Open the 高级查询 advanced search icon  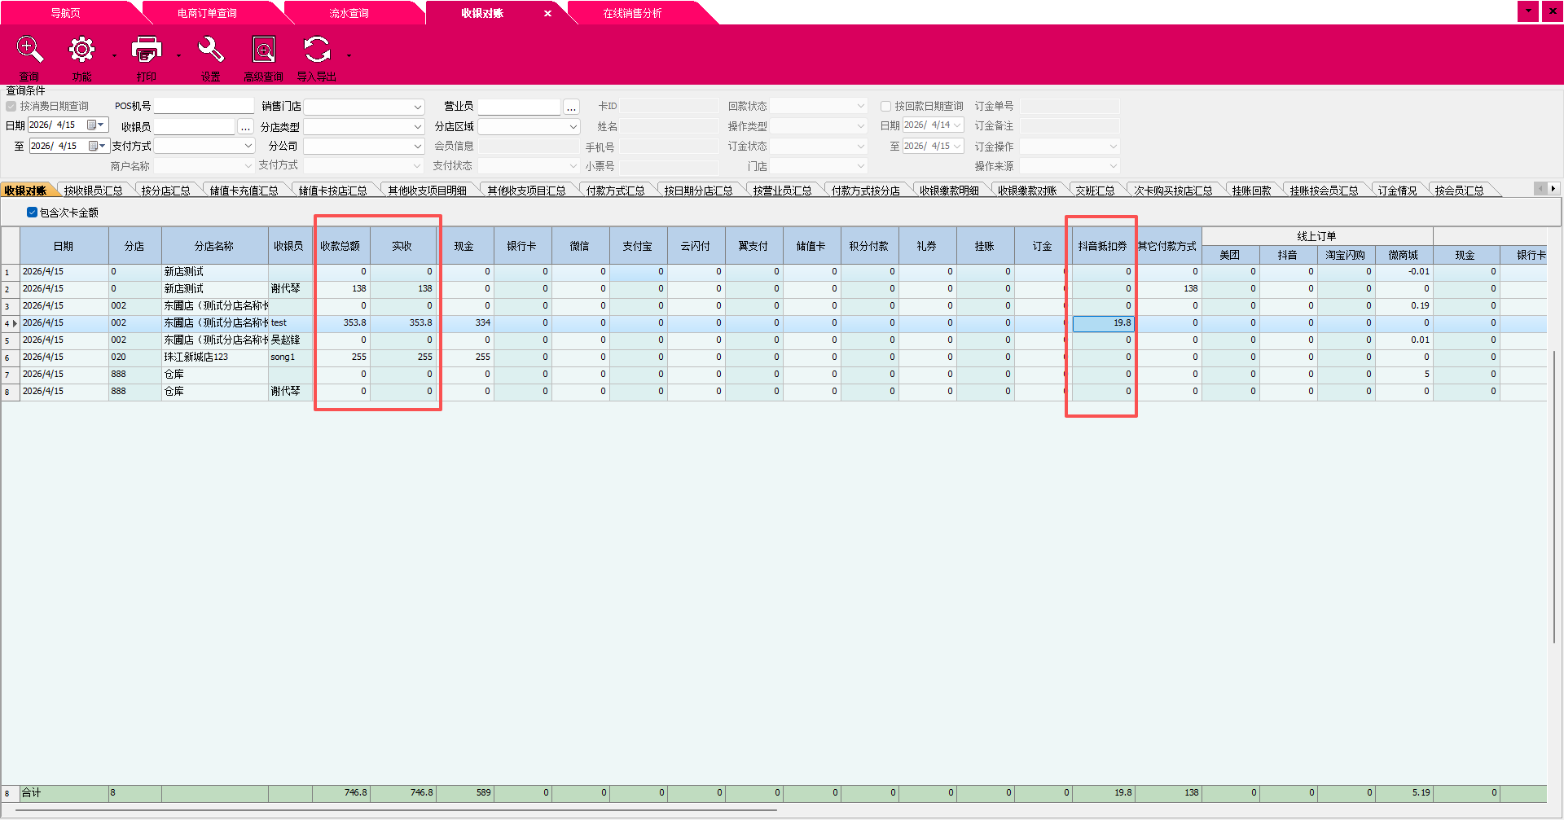(263, 50)
